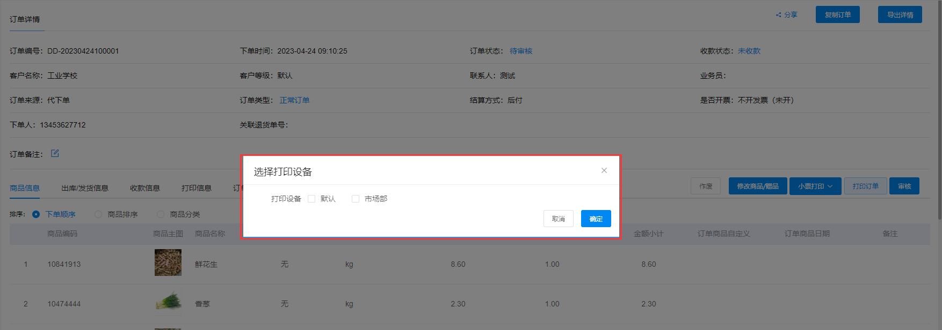Open the 打印信息 tab
The height and width of the screenshot is (330, 942).
(196, 188)
